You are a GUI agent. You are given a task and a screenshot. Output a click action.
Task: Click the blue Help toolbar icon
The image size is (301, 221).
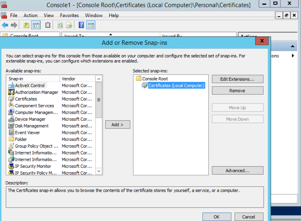[x=81, y=25]
